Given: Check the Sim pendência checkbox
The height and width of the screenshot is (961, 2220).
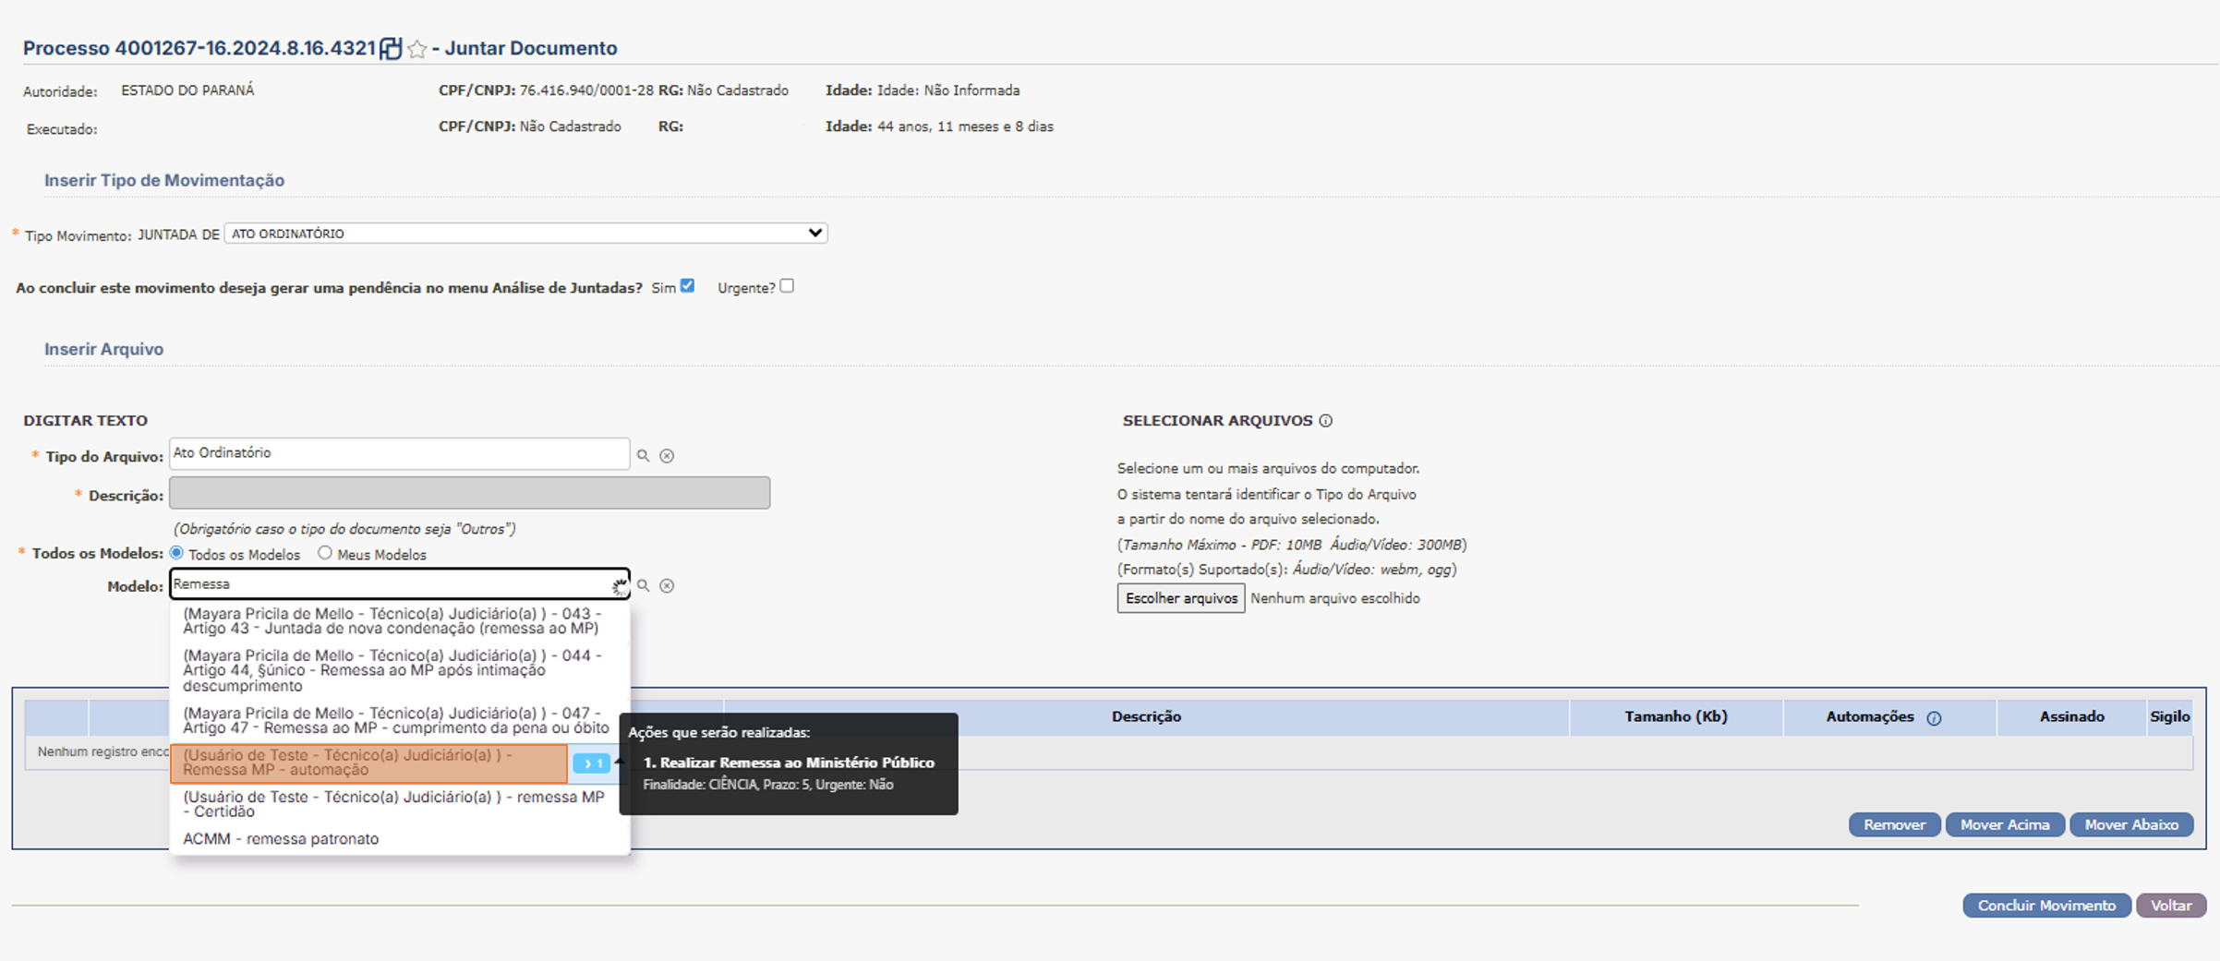Looking at the screenshot, I should [x=687, y=286].
